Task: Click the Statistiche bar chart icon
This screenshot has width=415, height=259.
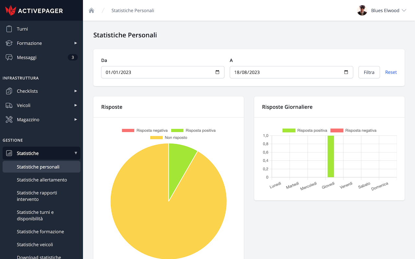Action: [x=9, y=153]
